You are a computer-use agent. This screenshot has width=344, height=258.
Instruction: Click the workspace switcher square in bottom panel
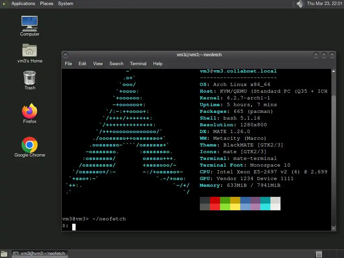pos(319,254)
